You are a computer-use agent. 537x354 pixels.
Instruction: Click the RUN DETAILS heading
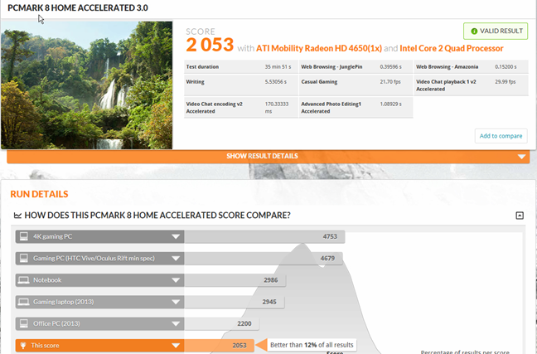[40, 194]
